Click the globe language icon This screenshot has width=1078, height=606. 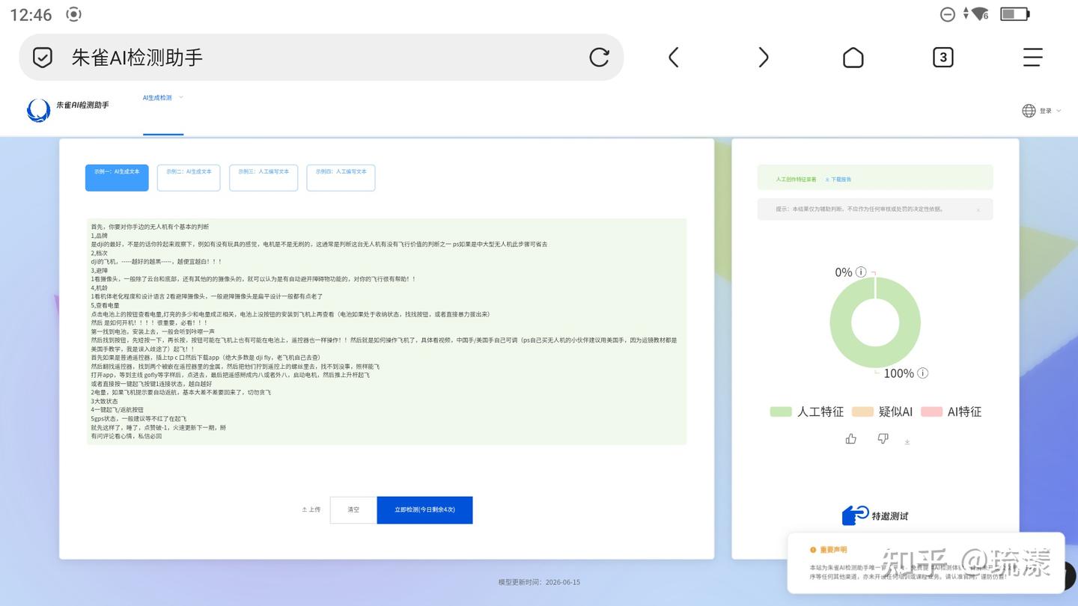coord(1029,111)
